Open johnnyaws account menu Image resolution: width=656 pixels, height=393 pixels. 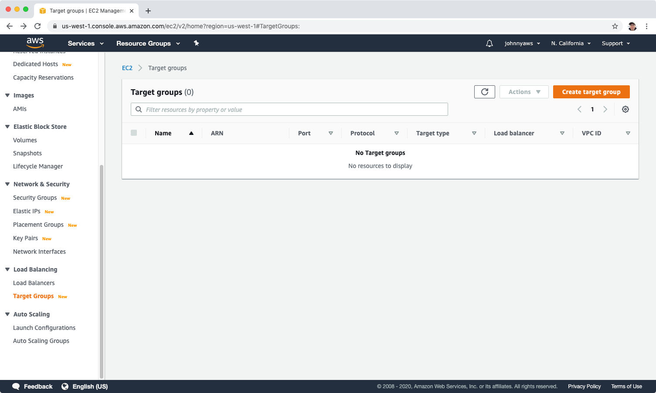[522, 44]
